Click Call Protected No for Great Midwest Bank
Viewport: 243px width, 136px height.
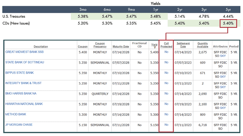166,52
